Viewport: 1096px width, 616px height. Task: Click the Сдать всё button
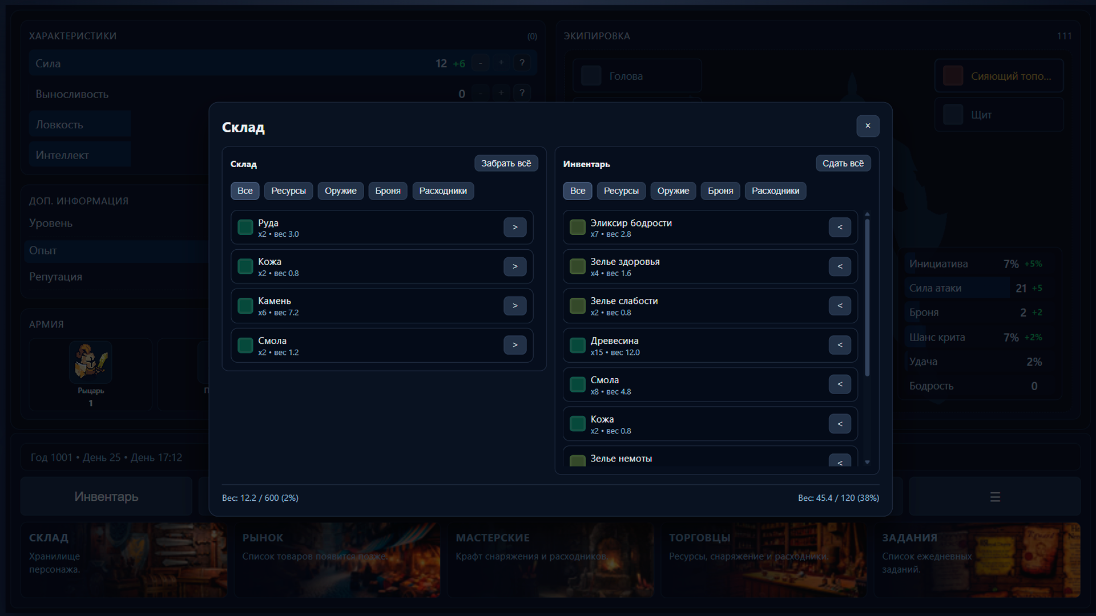point(843,163)
